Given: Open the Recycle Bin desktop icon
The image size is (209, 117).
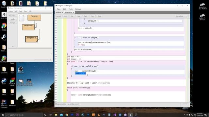Looking at the screenshot, I should pyautogui.click(x=4, y=4).
